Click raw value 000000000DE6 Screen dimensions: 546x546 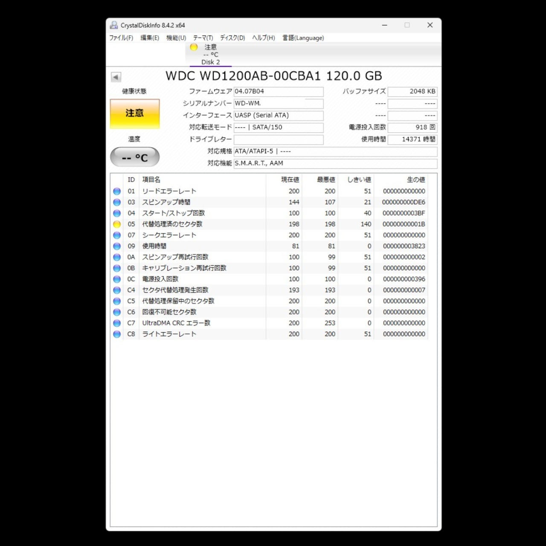point(404,202)
